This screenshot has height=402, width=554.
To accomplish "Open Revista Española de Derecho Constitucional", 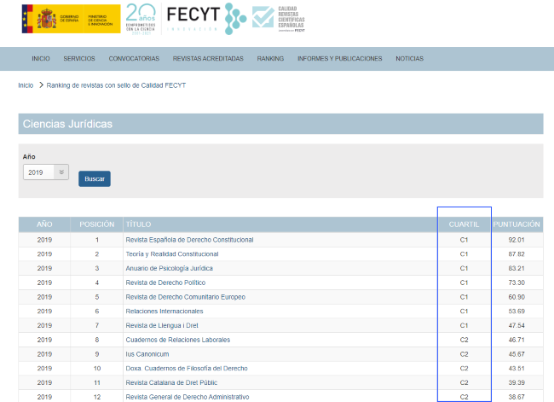I will pos(189,240).
